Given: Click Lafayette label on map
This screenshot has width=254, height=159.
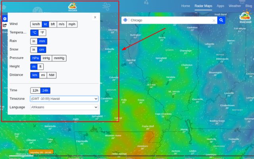Looking at the screenshot, I should coord(209,44).
